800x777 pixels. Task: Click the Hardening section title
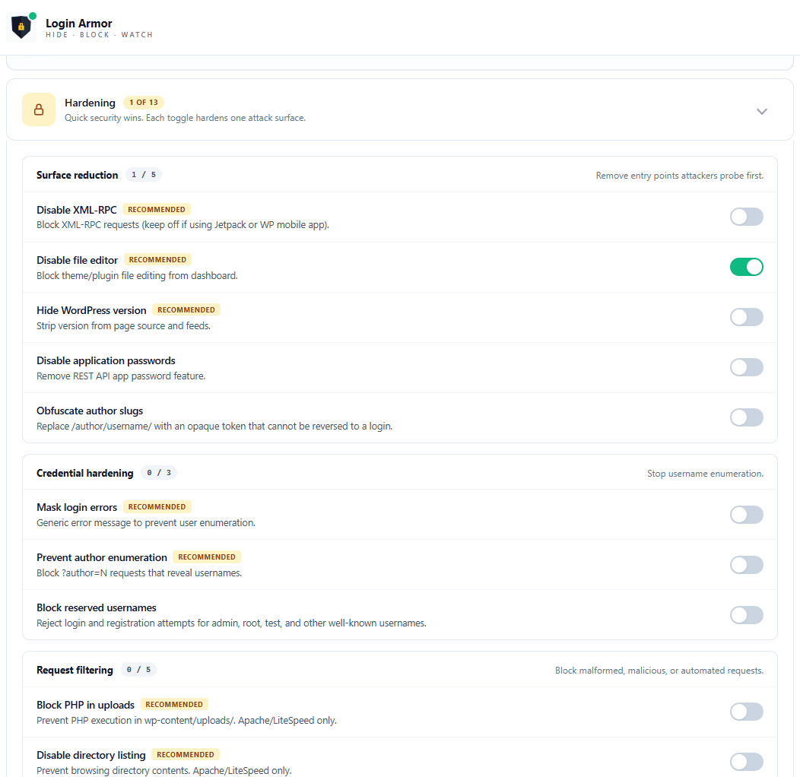tap(90, 103)
